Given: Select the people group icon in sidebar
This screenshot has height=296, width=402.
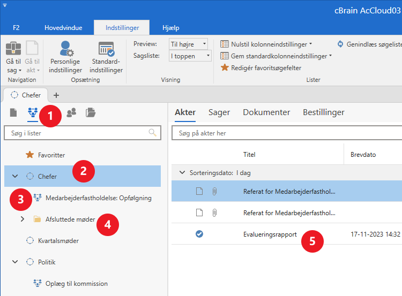Looking at the screenshot, I should point(71,112).
